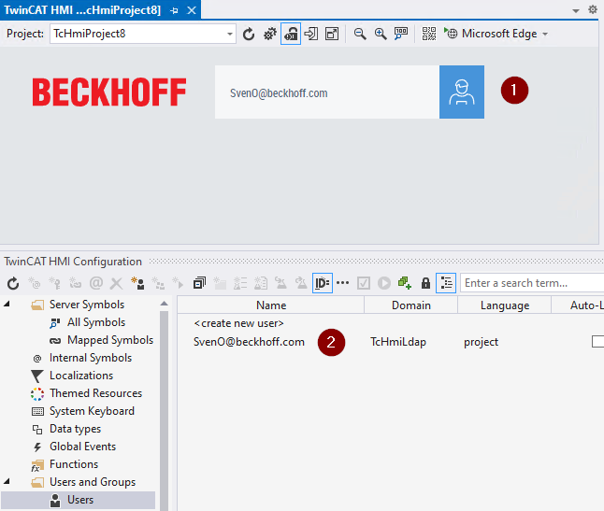604x511 pixels.
Task: Click the zoom to 100 percent icon
Action: pos(400,34)
